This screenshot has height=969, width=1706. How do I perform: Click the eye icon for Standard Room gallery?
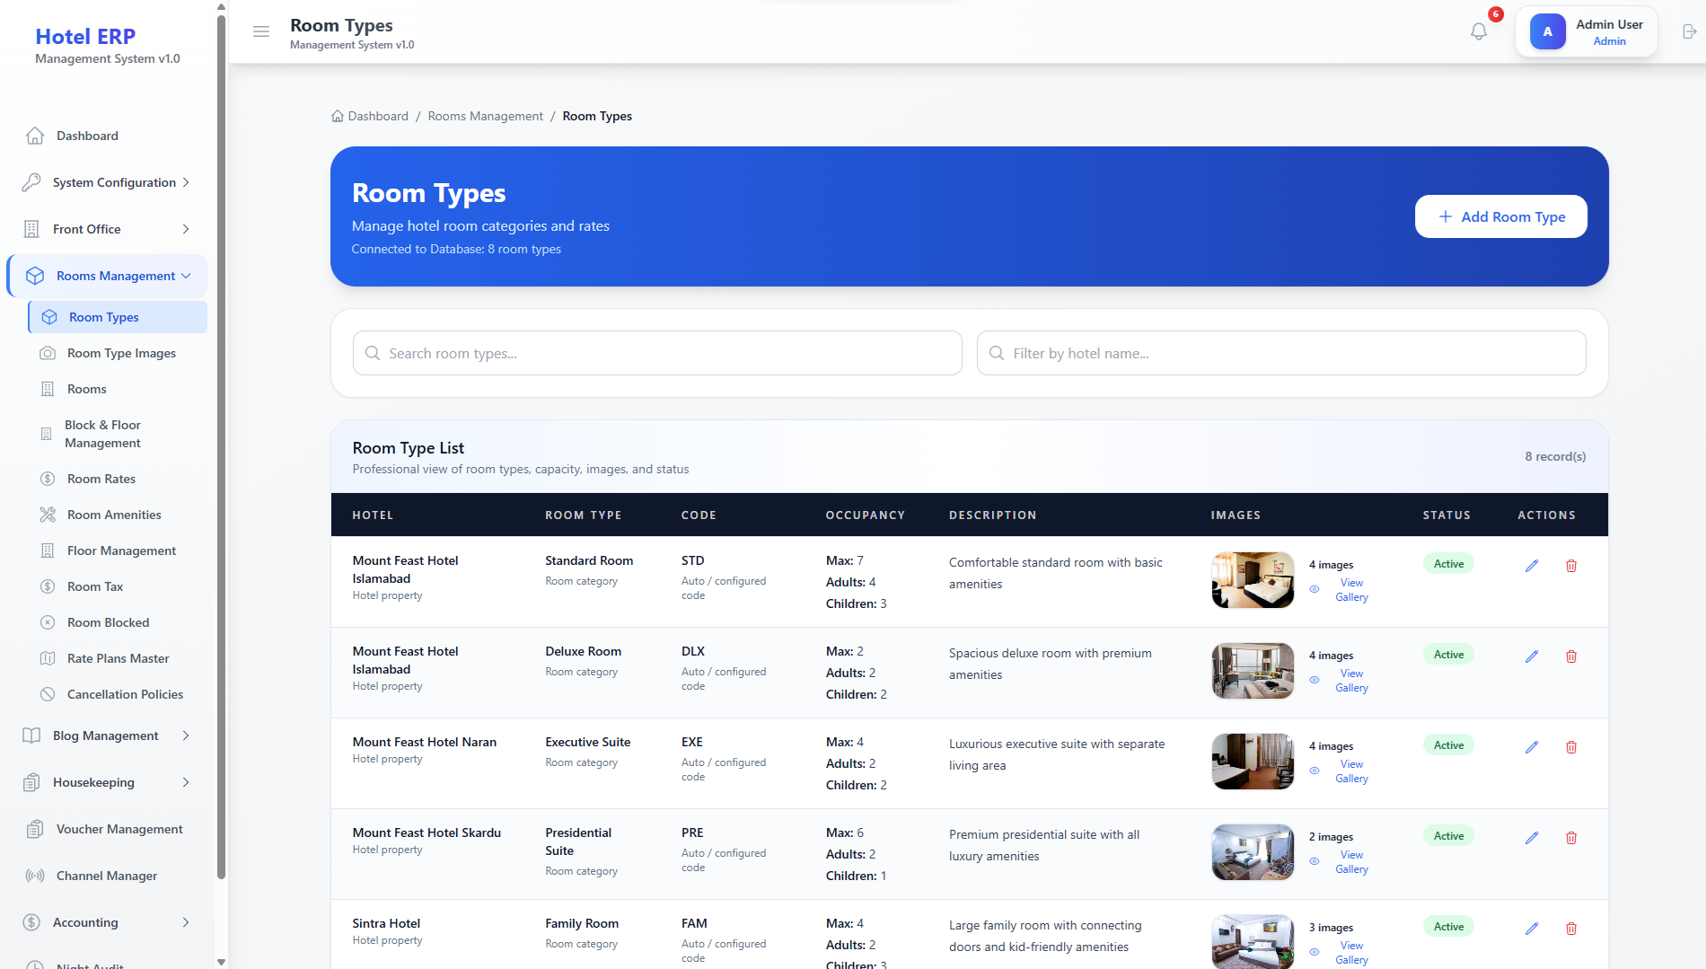(1315, 590)
